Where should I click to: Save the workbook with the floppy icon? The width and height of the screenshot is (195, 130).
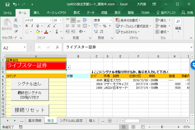pyautogui.click(x=8, y=5)
